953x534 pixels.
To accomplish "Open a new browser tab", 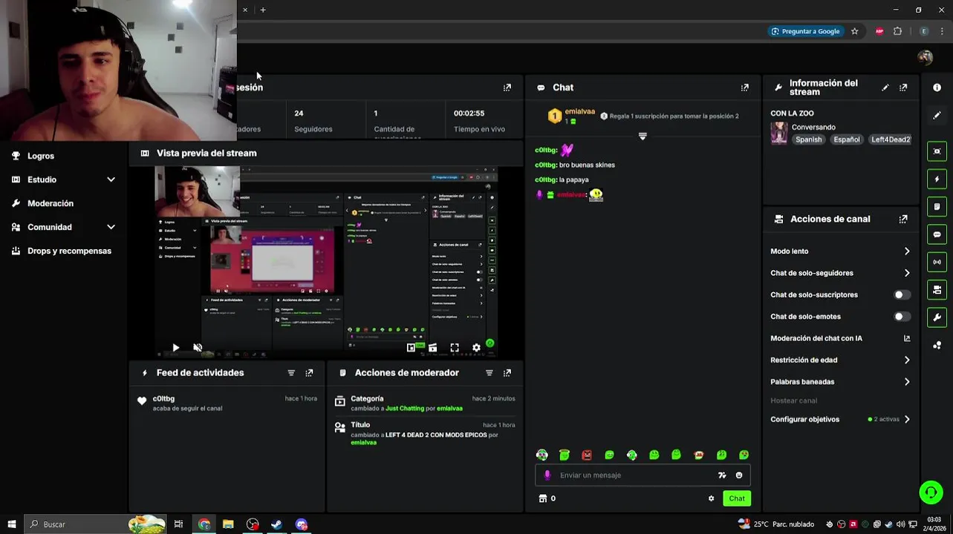I will point(263,10).
